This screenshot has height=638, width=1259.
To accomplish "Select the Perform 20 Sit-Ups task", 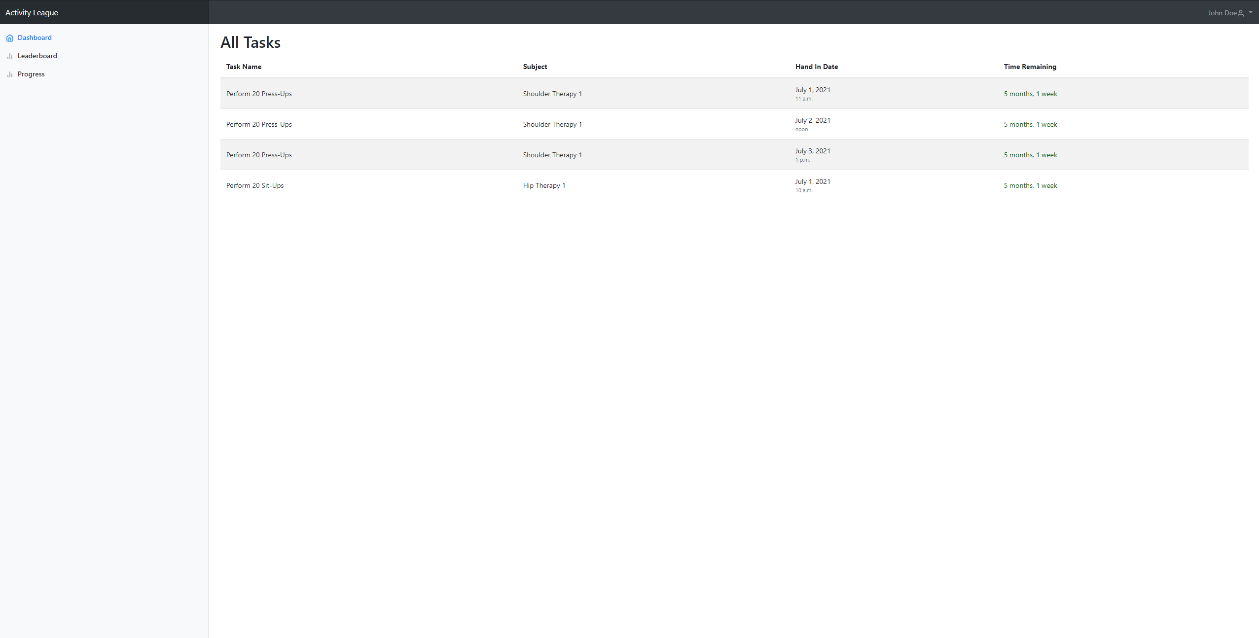I will [255, 185].
